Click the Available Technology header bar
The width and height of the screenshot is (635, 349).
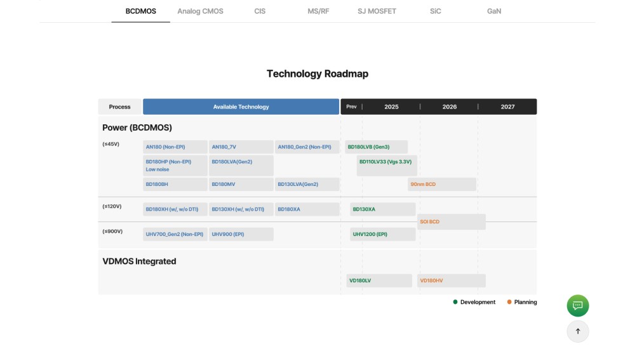241,107
